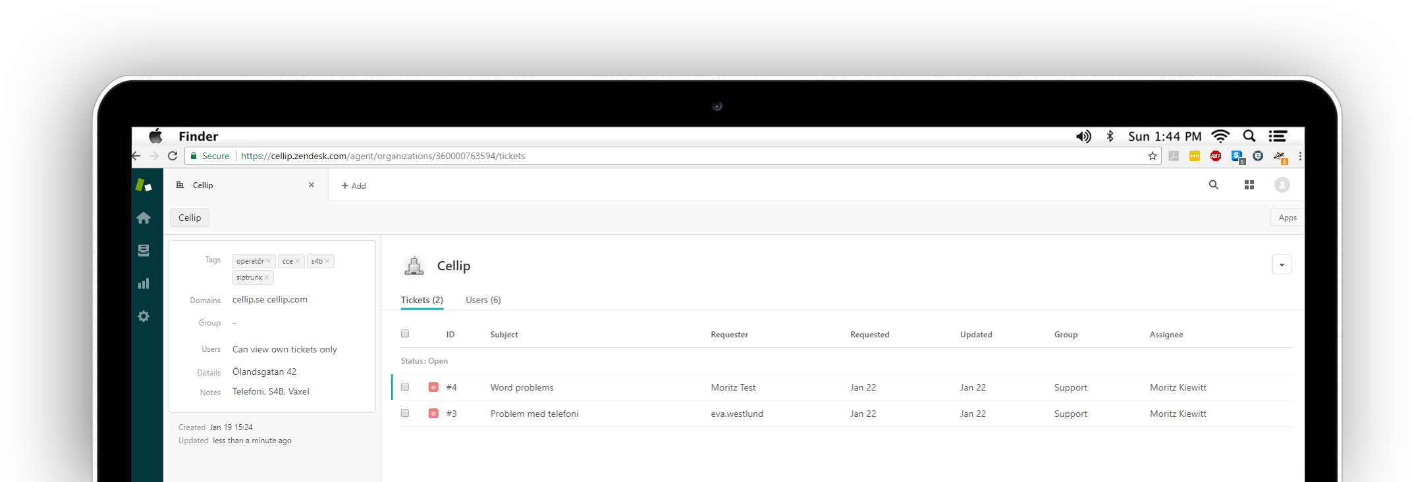Remove the operatör tag
This screenshot has height=482, width=1412.
pyautogui.click(x=269, y=261)
